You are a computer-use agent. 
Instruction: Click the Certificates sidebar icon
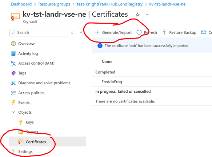point(21,142)
